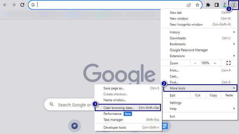The image size is (239, 134).
Task: Click the share page icon in address bar
Action: coord(189,5)
